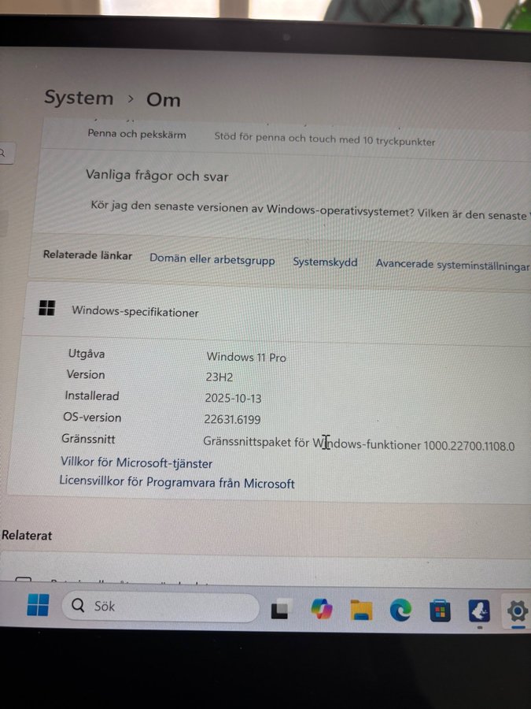531x709 pixels.
Task: Launch Microsoft Edge browser
Action: click(x=401, y=610)
